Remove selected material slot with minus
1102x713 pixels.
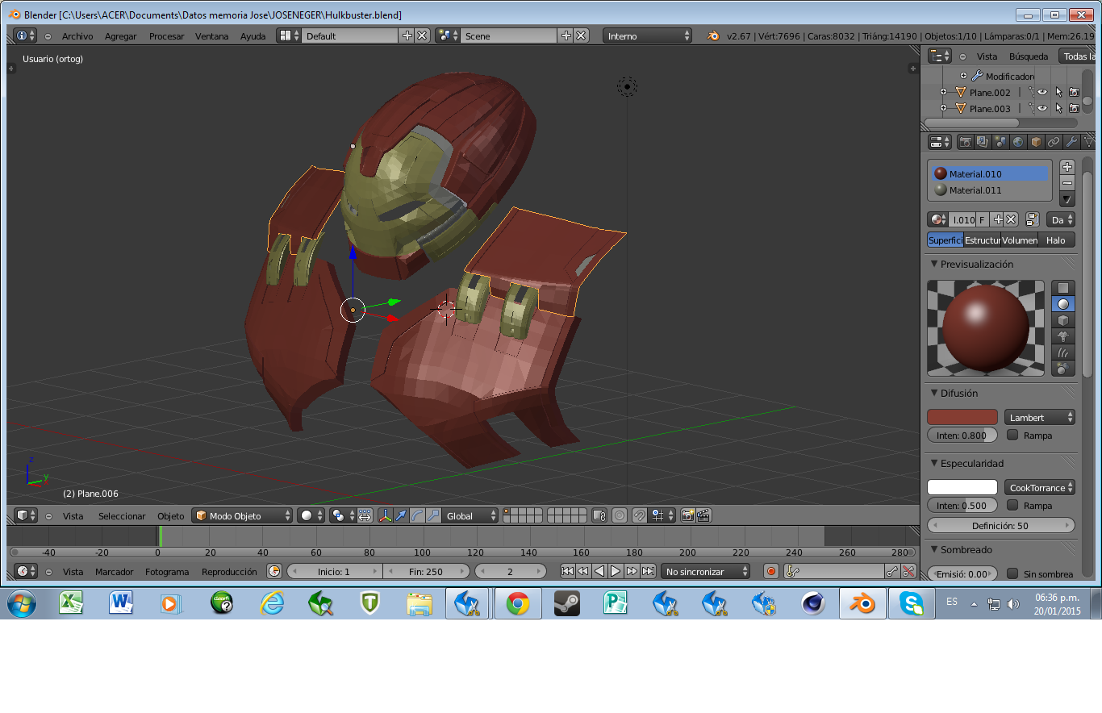[1067, 183]
